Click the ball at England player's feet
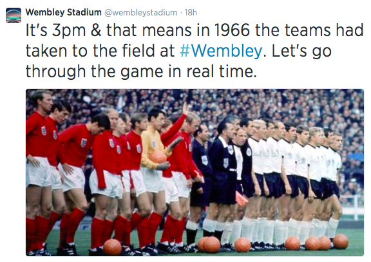The image size is (371, 262). [x=112, y=247]
